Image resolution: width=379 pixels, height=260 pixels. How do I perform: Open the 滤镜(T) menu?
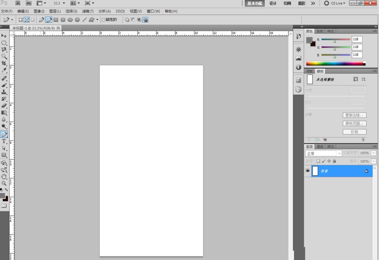pyautogui.click(x=88, y=11)
